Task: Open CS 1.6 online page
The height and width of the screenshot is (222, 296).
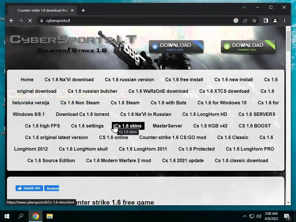Action: point(113,137)
